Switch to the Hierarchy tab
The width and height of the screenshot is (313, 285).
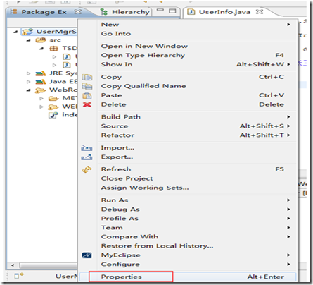125,12
